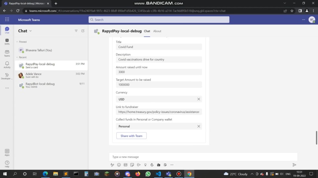The width and height of the screenshot is (318, 178).
Task: Open a new browser tab
Action: coord(56,4)
